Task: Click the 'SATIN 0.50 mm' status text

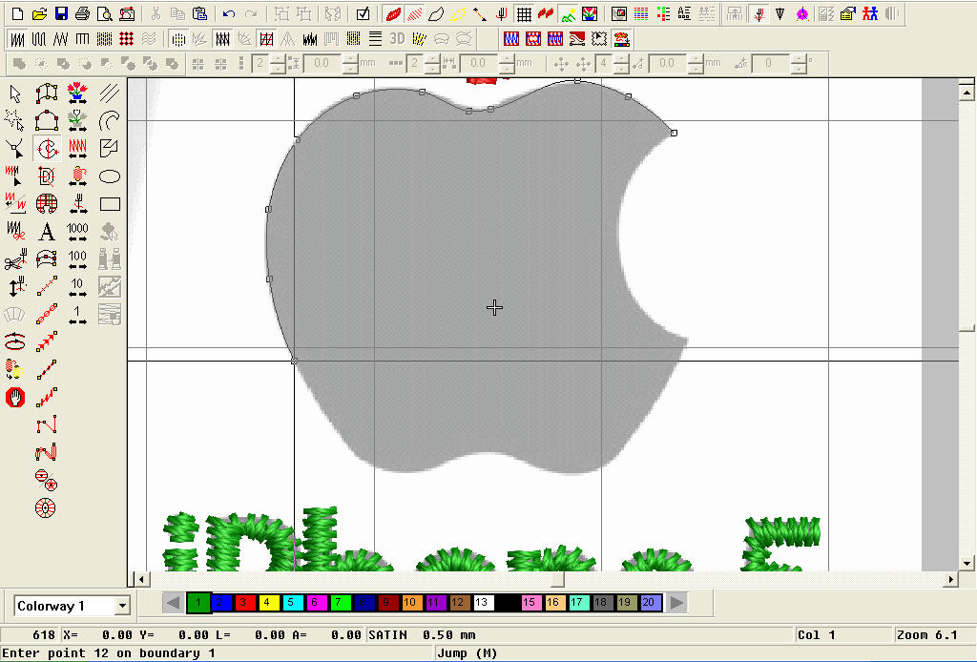Action: [x=422, y=635]
